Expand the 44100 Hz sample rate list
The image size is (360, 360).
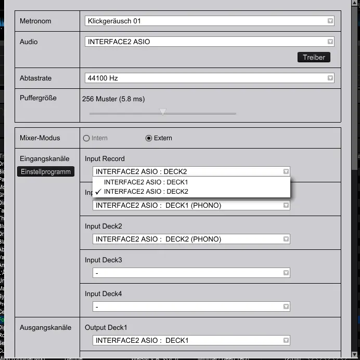(x=208, y=78)
